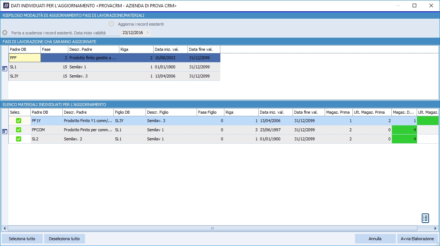440x246 pixels.
Task: Choose 'Porta a scadenza i record esistenti' radio
Action: [5, 33]
